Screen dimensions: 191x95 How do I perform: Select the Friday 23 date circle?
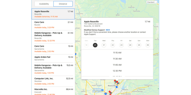[121, 45]
